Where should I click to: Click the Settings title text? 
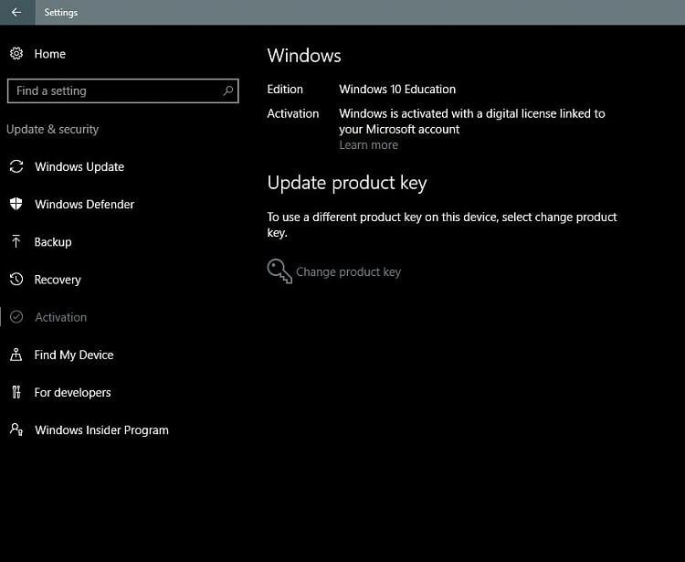[x=60, y=12]
